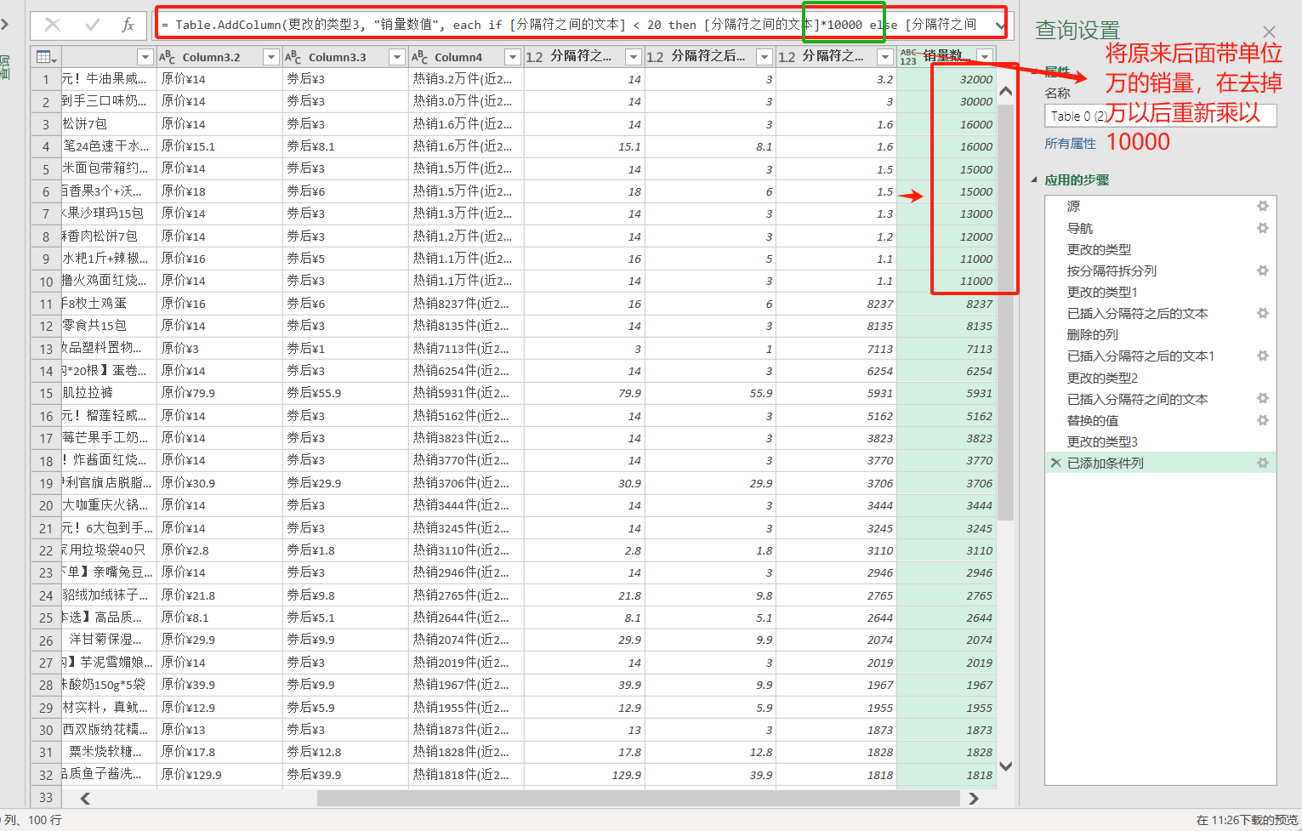Image resolution: width=1302 pixels, height=831 pixels.
Task: Open filter dropdown of column left of 销量数值
Action: tap(885, 57)
